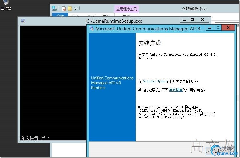The width and height of the screenshot is (240, 158).
Task: Open the 文件 tab in Explorer
Action: click(60, 15)
